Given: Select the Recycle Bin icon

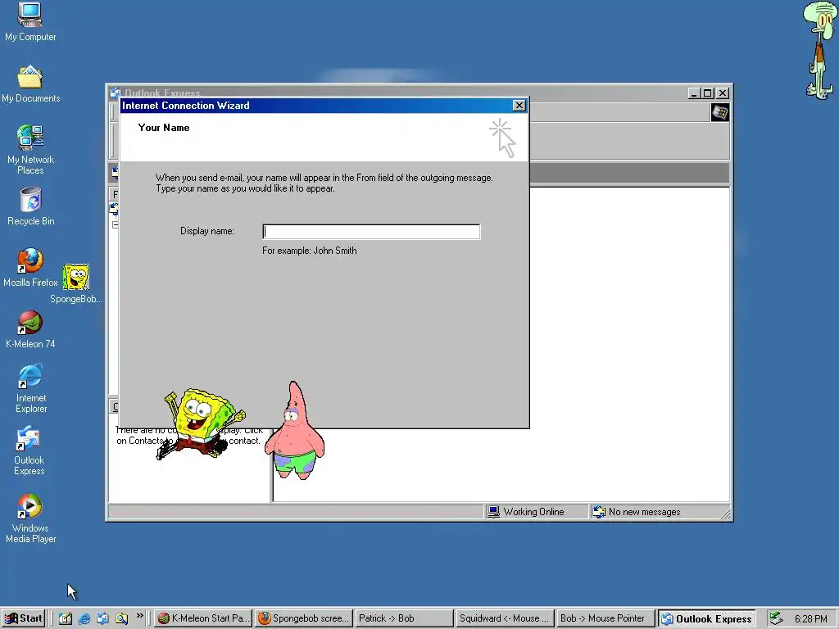Looking at the screenshot, I should (30, 206).
